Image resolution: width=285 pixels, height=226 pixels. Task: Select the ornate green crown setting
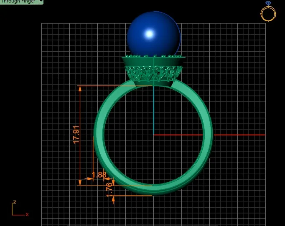(154, 70)
